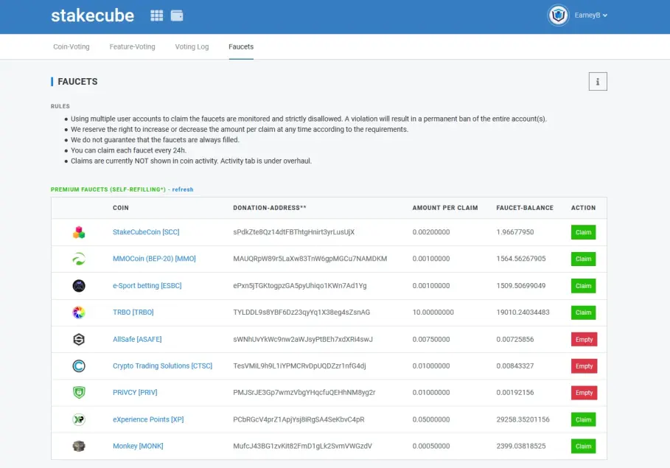The height and width of the screenshot is (468, 670).
Task: Click the faucet balance 2399.03818525
Action: point(521,446)
